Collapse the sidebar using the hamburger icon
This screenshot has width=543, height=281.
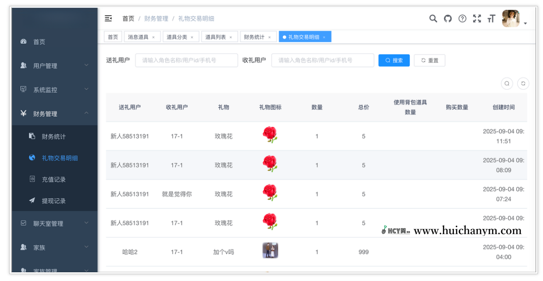109,18
